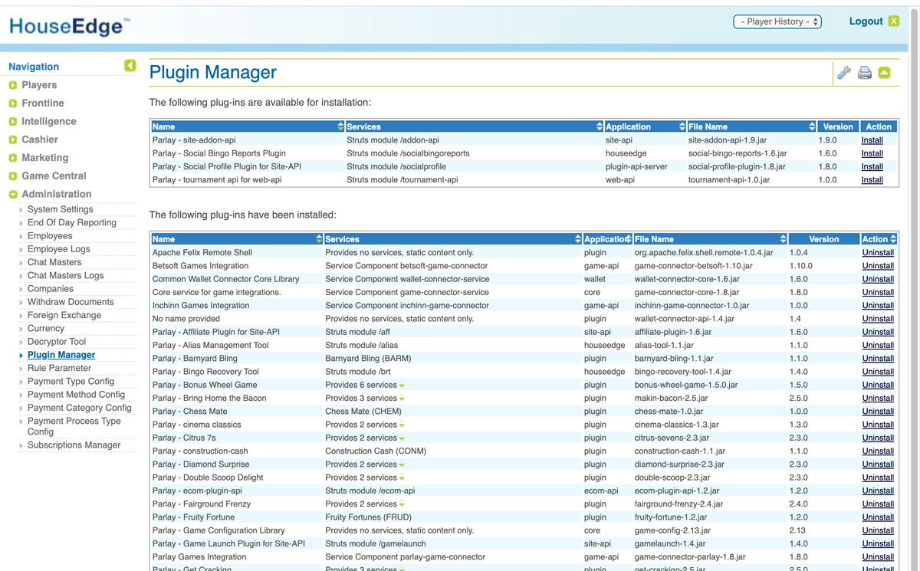Collapse the Administration section icon
The width and height of the screenshot is (920, 571).
[x=13, y=195]
